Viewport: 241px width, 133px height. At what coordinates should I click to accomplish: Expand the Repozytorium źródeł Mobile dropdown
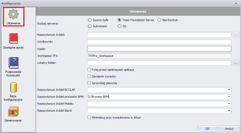pyautogui.click(x=229, y=104)
